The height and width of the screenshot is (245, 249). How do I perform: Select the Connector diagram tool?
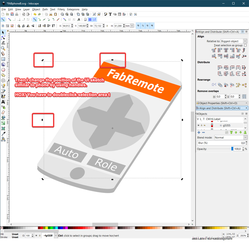click(3, 139)
